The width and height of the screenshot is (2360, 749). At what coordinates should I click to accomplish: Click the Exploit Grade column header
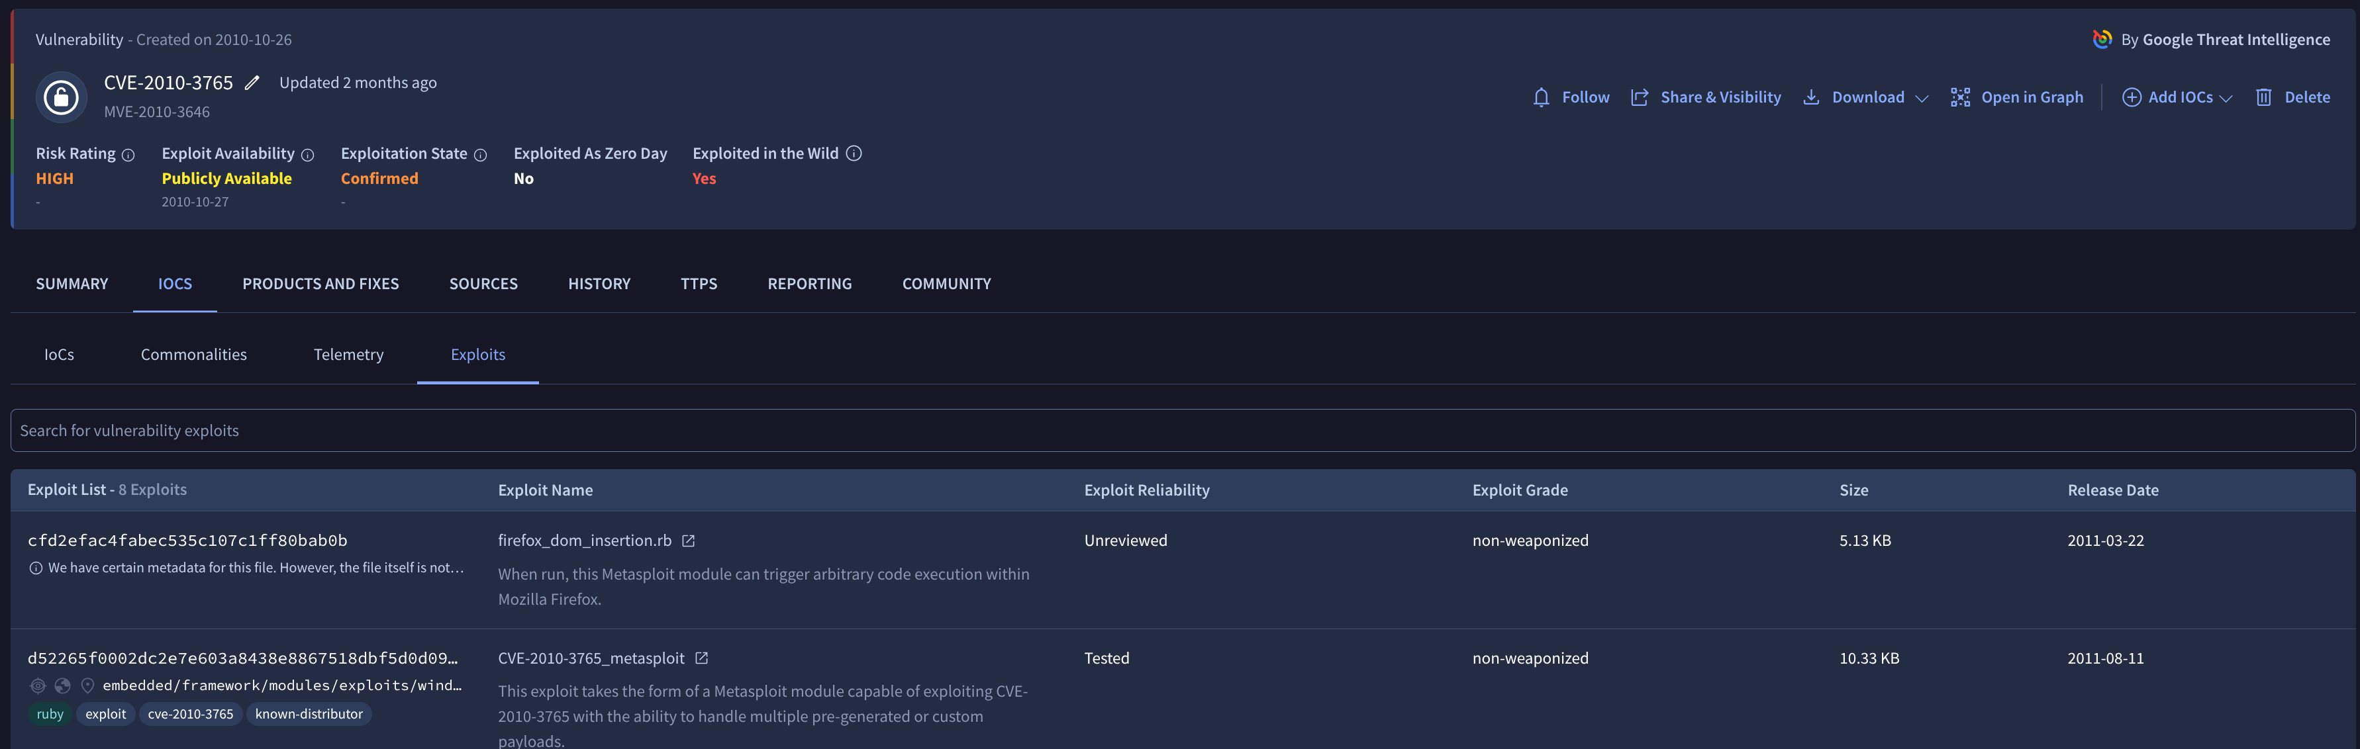pos(1519,490)
